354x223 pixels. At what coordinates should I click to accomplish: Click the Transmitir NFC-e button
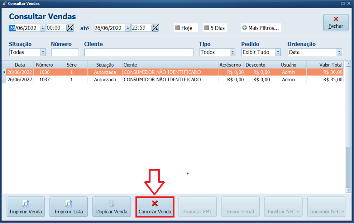(326, 207)
